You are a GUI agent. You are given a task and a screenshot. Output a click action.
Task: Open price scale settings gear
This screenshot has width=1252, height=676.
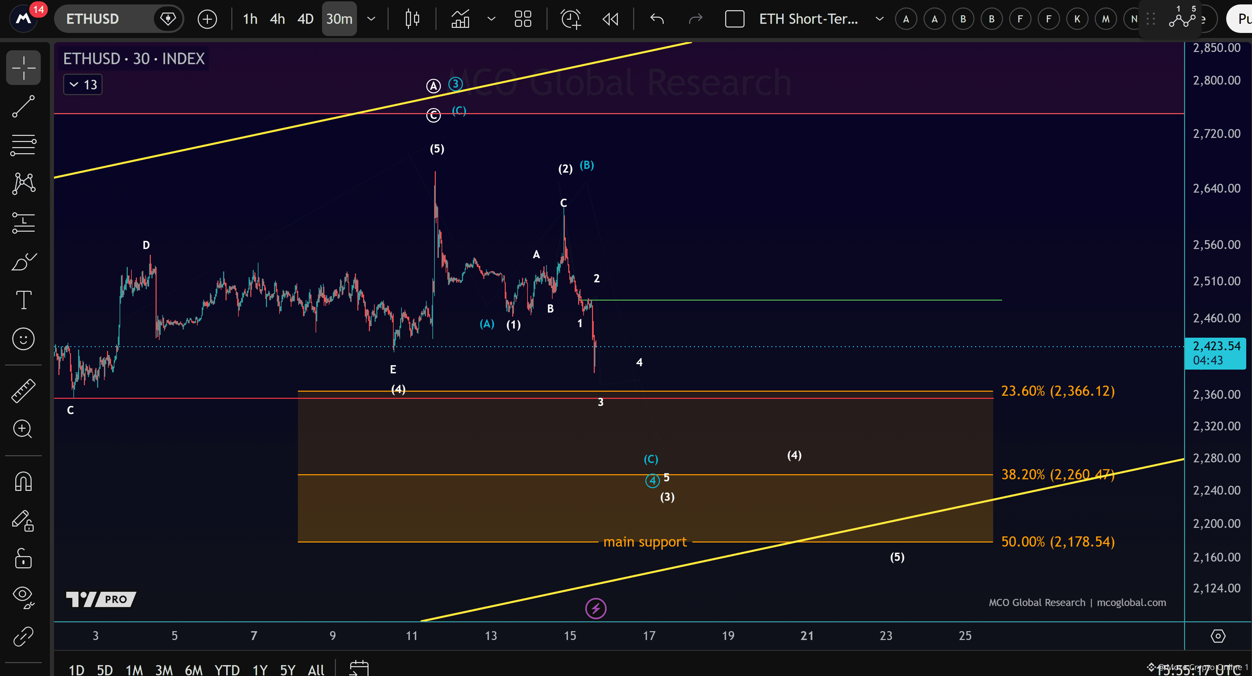1218,636
